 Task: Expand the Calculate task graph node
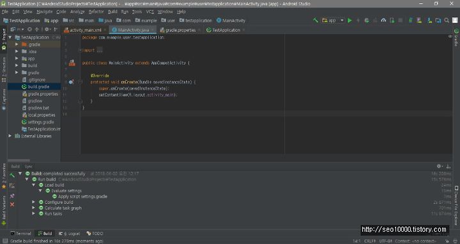(x=34, y=208)
